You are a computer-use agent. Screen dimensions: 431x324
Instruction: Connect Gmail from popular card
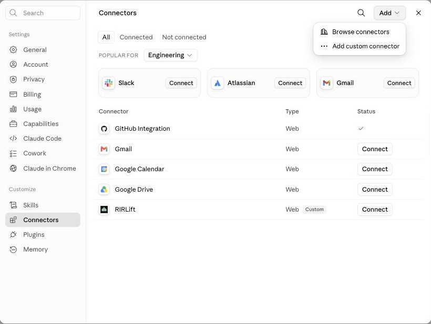click(399, 83)
